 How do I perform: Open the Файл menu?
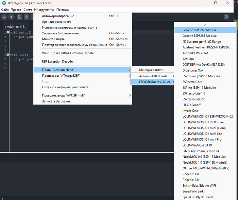pos(5,10)
